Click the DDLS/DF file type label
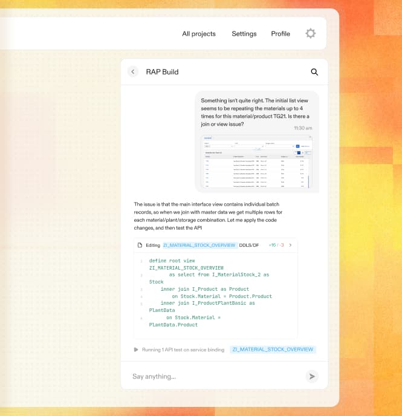Viewport: 402px width, 416px height. pos(249,245)
